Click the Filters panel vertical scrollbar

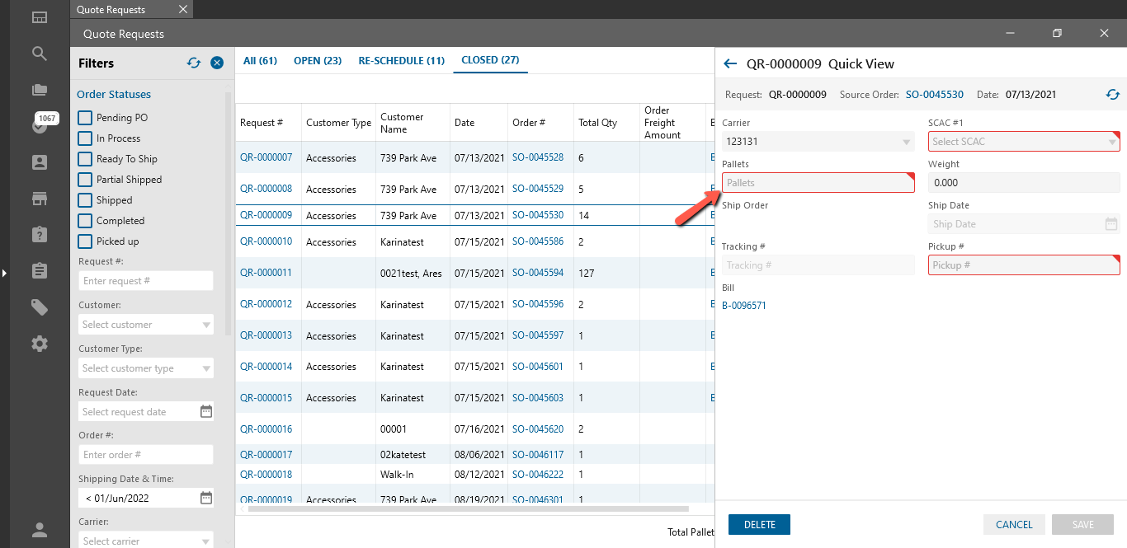pyautogui.click(x=229, y=213)
